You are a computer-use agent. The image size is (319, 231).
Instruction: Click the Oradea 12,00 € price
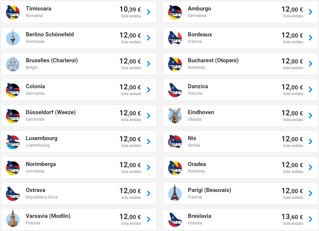click(x=292, y=165)
